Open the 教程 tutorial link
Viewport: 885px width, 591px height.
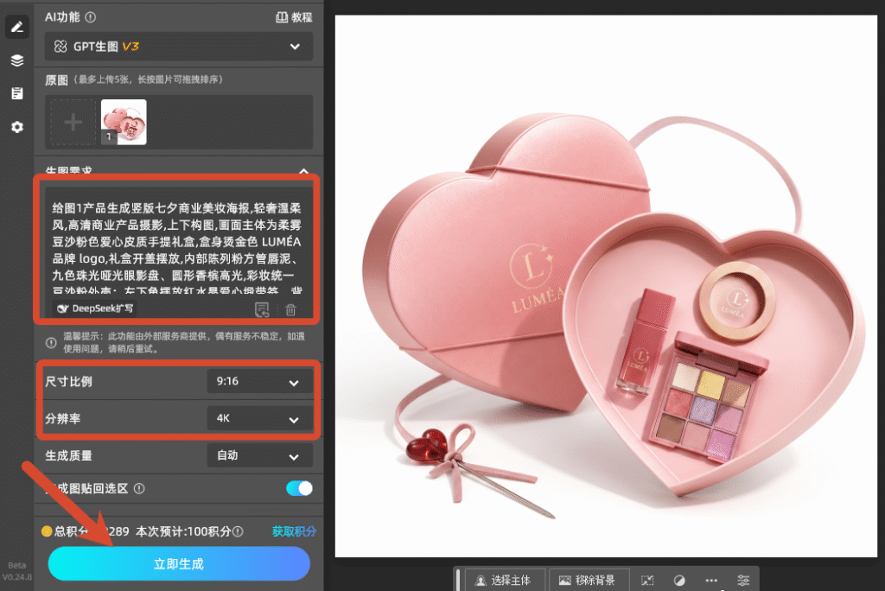294,17
